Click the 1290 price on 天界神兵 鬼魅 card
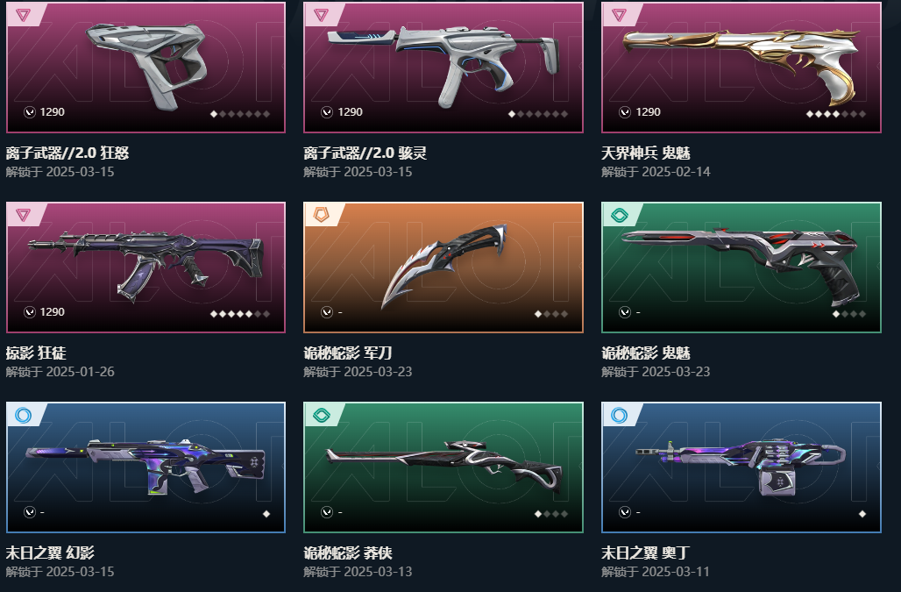Screen dimensions: 901x592 (649, 112)
